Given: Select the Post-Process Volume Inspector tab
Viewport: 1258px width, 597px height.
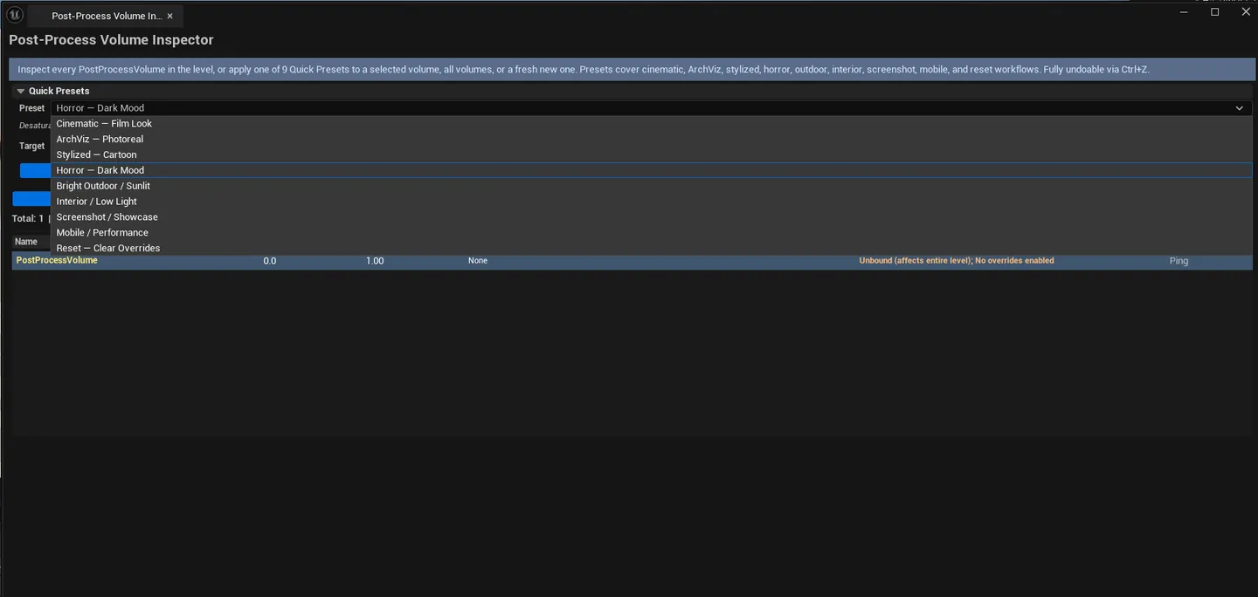Looking at the screenshot, I should click(106, 16).
